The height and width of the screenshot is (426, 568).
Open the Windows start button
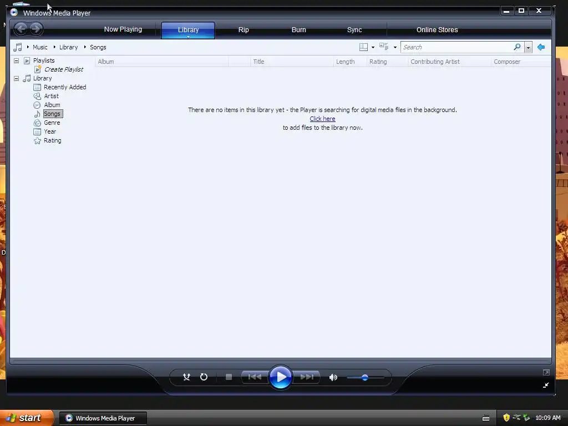tap(27, 418)
